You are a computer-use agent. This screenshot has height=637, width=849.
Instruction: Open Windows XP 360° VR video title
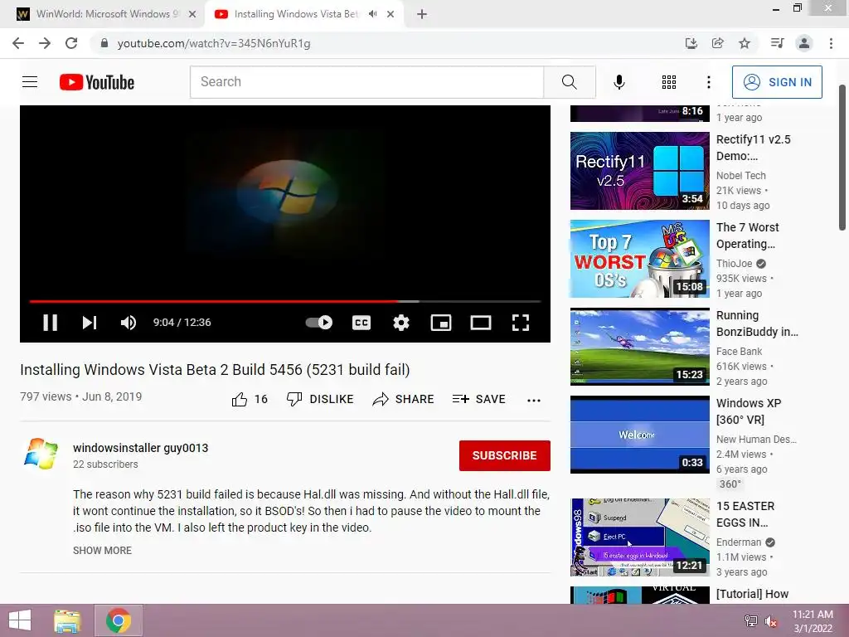click(749, 411)
